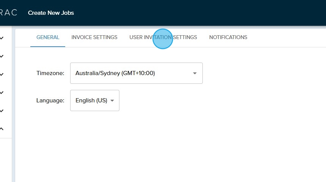Select the Notifications tab
This screenshot has height=182, width=326.
tap(228, 37)
